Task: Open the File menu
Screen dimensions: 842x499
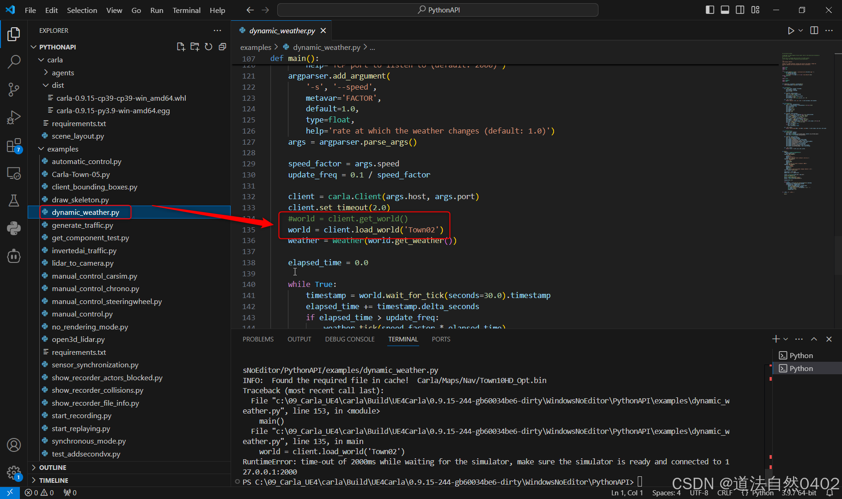Action: click(x=31, y=10)
